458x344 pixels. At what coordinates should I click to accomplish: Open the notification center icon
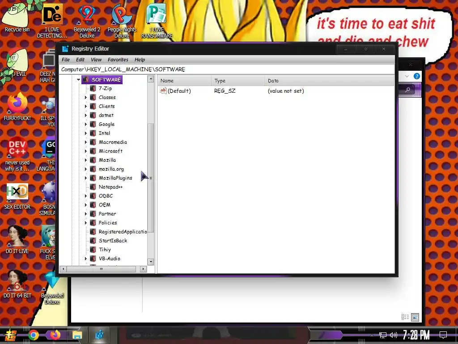point(443,335)
